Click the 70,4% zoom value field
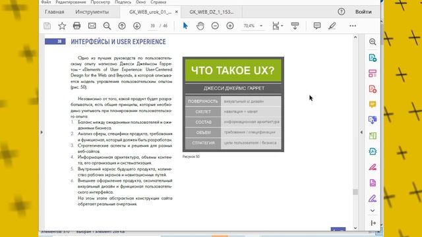The width and height of the screenshot is (422, 237). pos(249,26)
